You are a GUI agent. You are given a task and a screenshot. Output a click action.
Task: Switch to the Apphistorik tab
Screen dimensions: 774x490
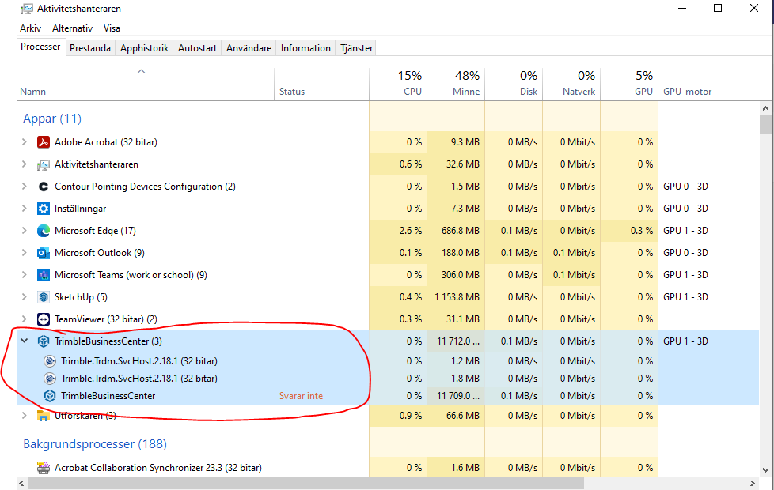pos(144,48)
